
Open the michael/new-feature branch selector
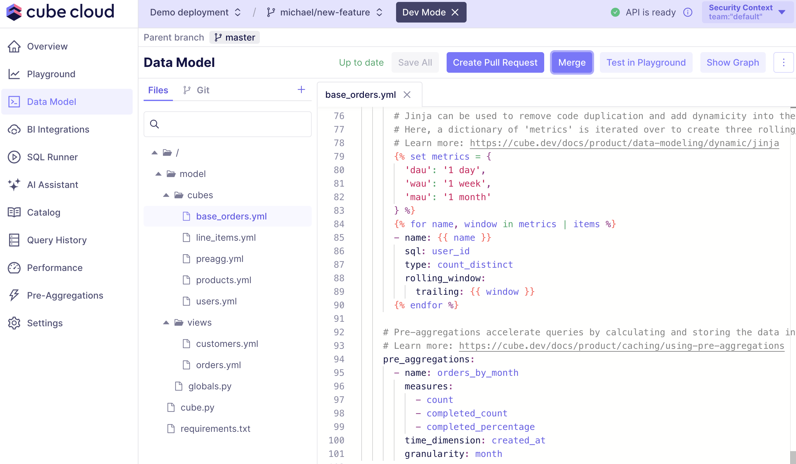click(x=325, y=12)
